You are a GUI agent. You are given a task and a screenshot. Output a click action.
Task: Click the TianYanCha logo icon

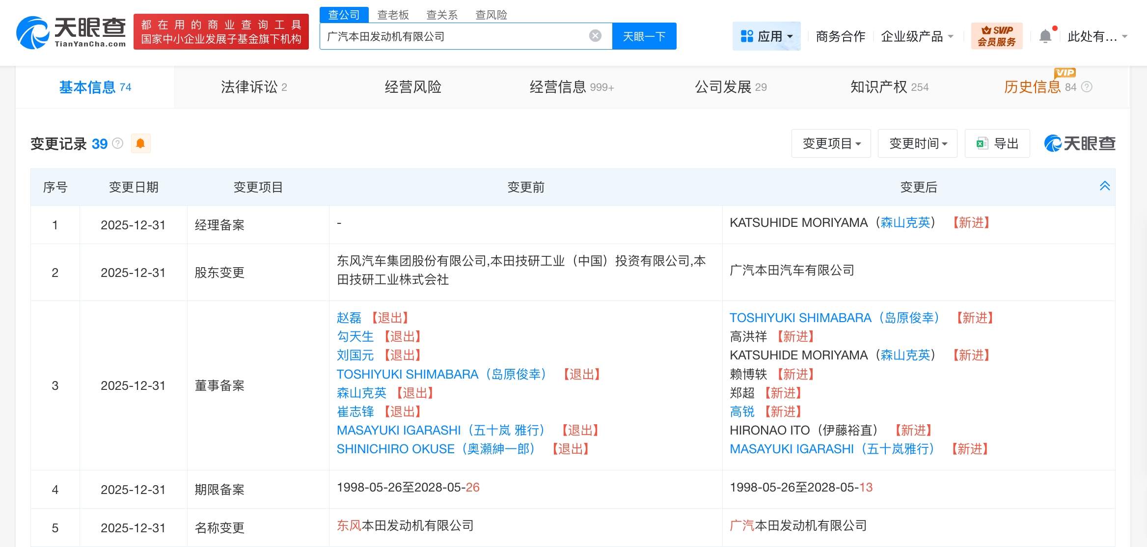coord(32,33)
